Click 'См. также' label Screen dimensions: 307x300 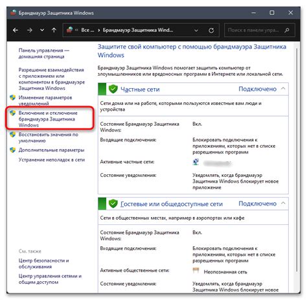coord(30,251)
